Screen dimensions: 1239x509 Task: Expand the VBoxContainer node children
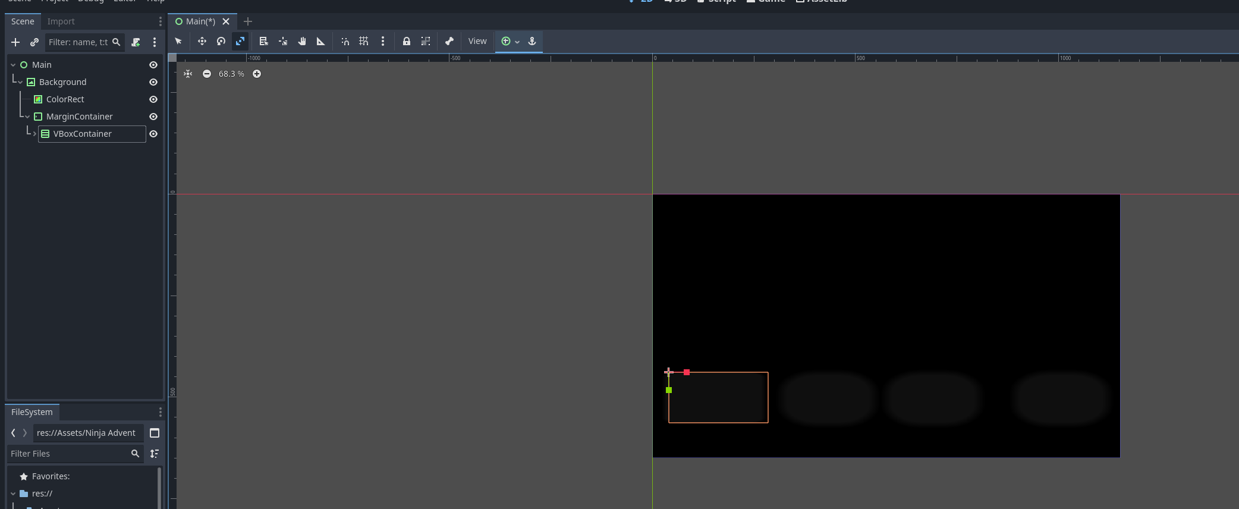34,134
